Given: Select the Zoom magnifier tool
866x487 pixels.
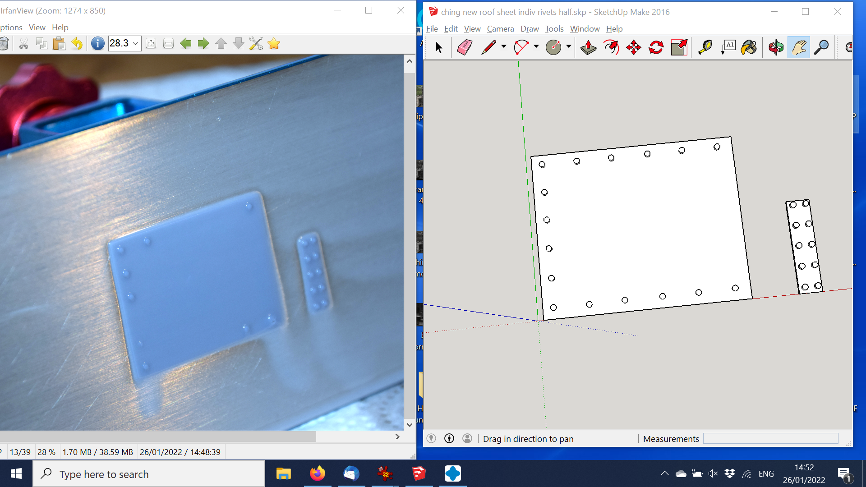Looking at the screenshot, I should pos(822,47).
